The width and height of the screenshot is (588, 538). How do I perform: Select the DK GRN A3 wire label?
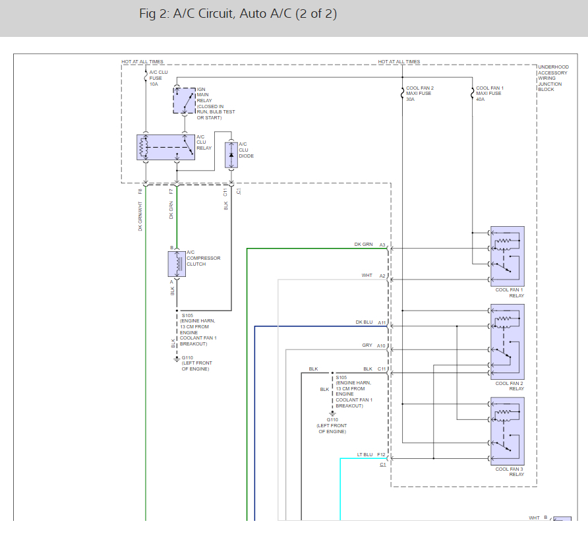(x=363, y=245)
